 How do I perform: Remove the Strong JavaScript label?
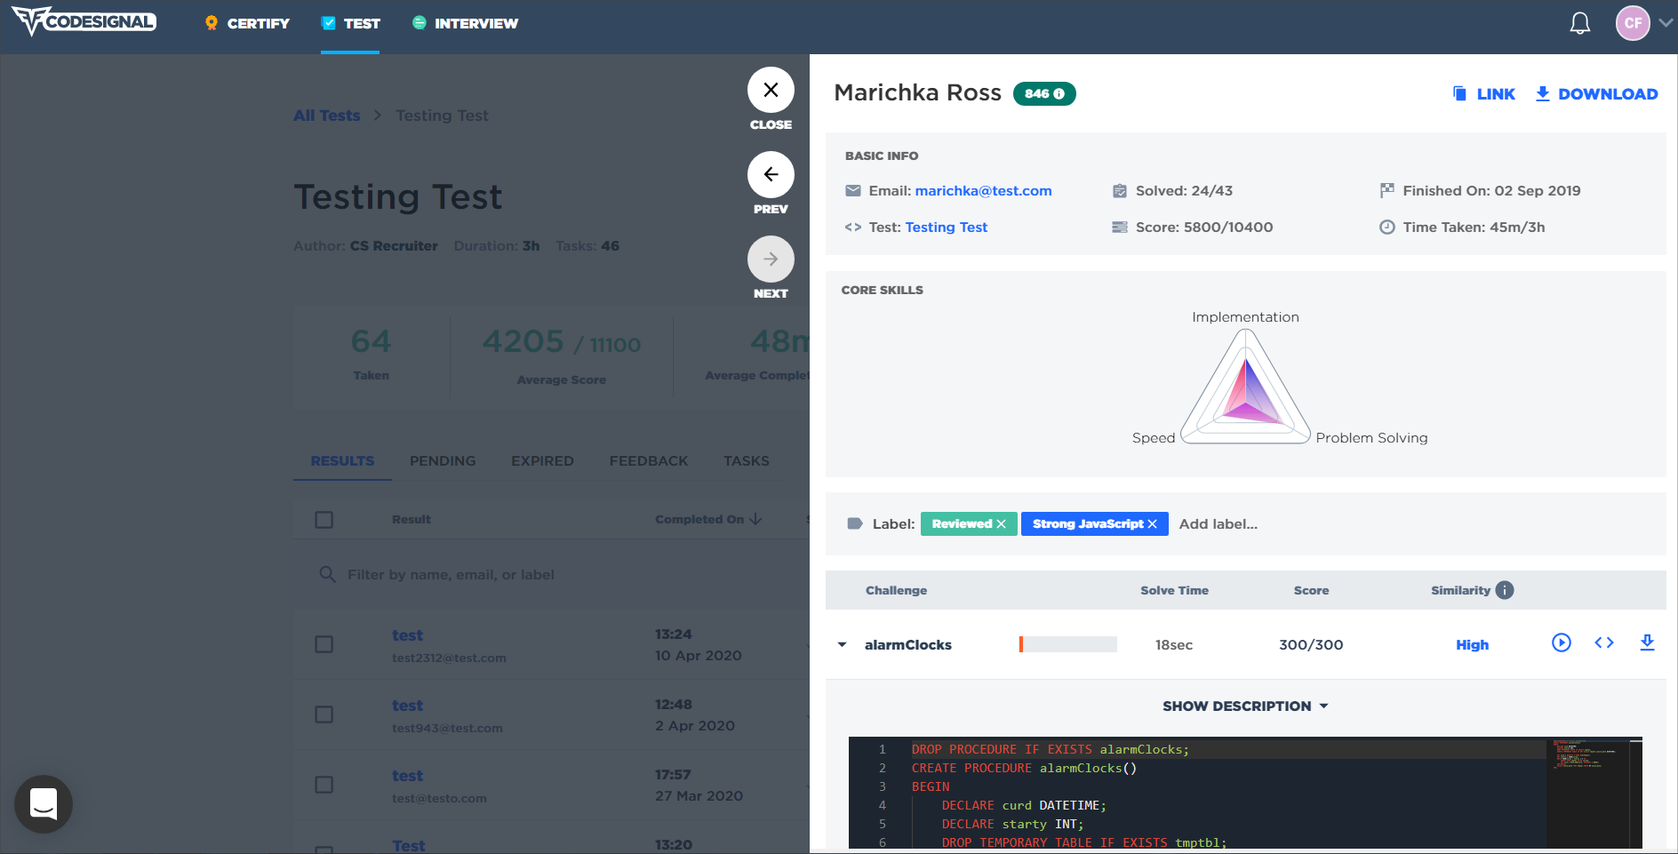click(x=1153, y=524)
